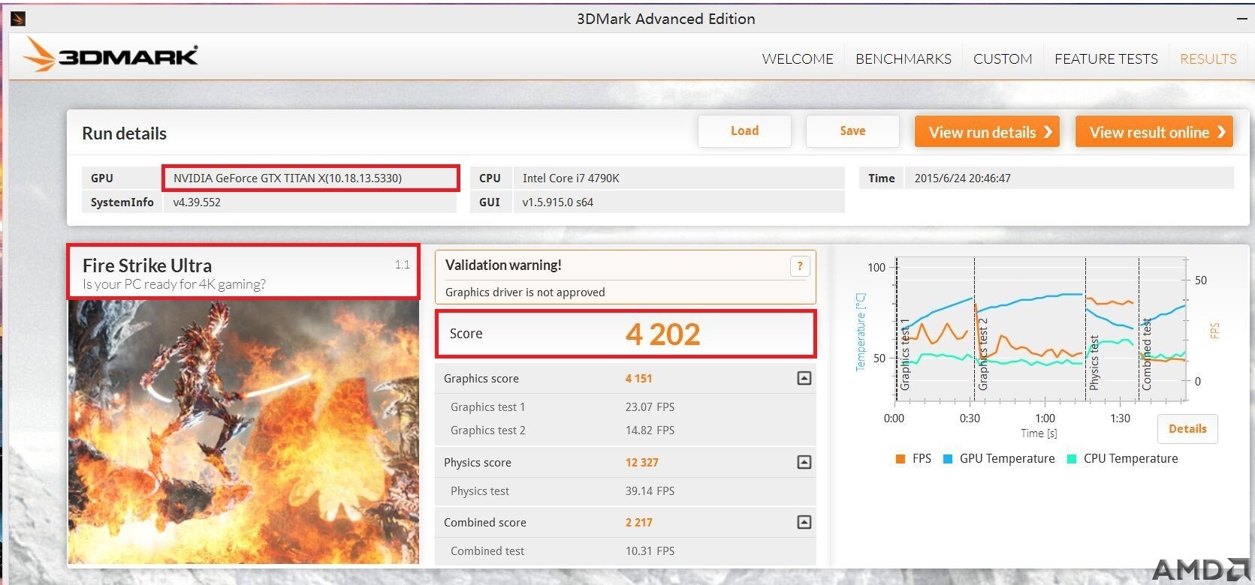
Task: Open the WELCOME tab
Action: coord(797,58)
